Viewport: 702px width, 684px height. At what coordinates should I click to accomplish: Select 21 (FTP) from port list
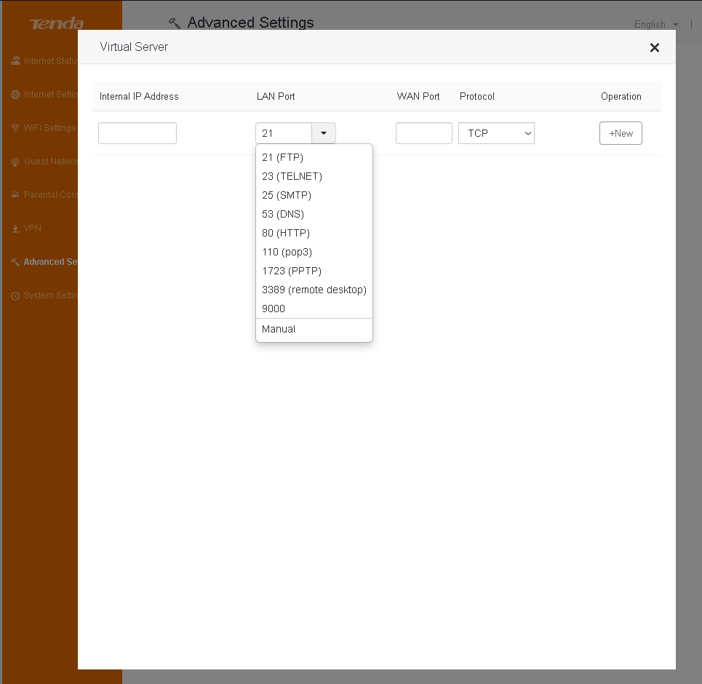point(282,157)
